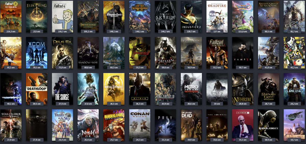306x144 pixels.
Task: Click the "81,7 ore" label under ELEX
Action: click(x=294, y=32)
